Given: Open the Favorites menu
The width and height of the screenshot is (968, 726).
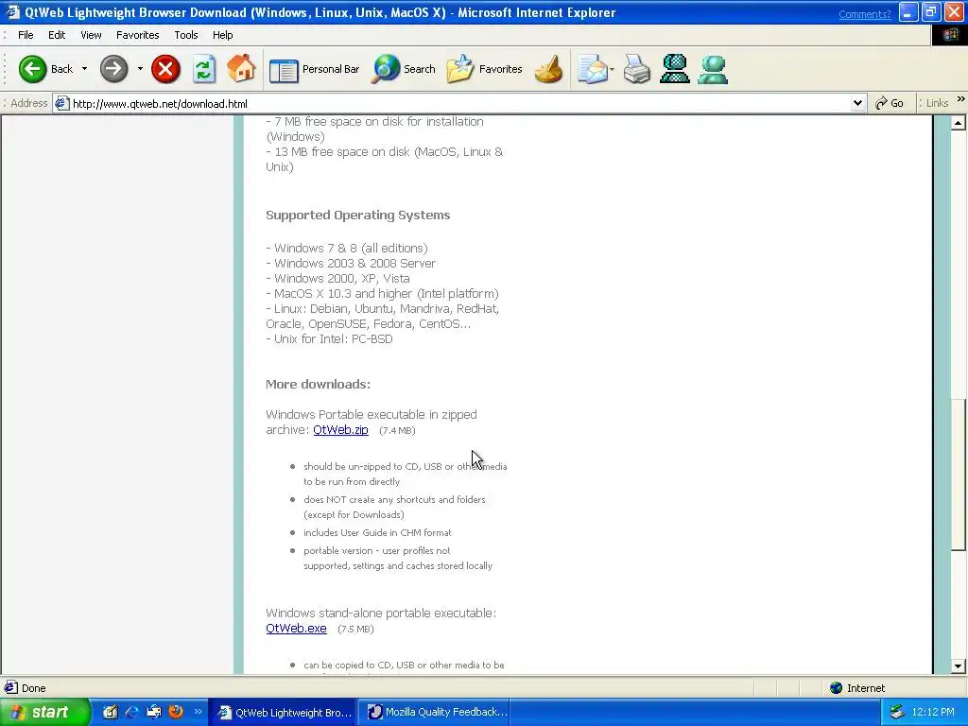Looking at the screenshot, I should [x=138, y=35].
